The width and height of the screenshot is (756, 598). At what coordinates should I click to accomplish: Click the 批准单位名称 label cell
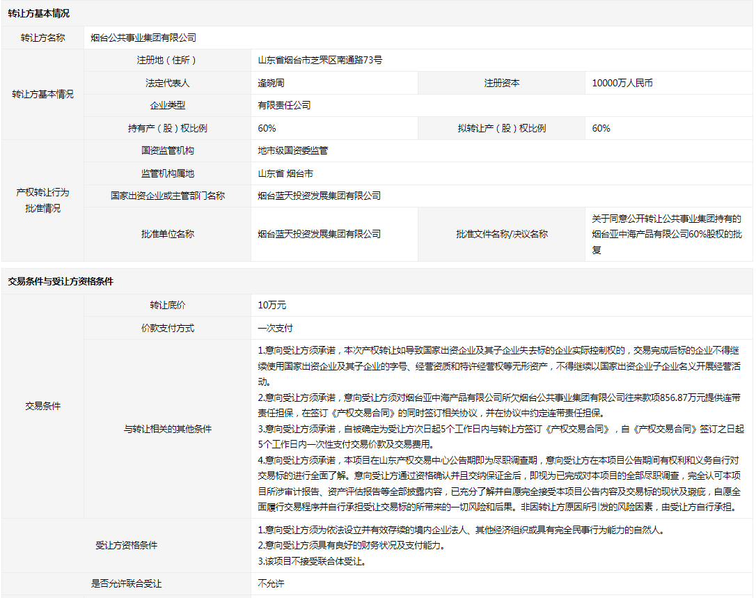[x=167, y=234]
